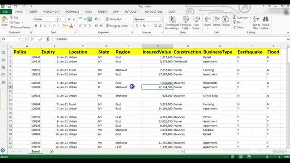Open Conditional Formatting menu
290x163 pixels.
pyautogui.click(x=172, y=23)
